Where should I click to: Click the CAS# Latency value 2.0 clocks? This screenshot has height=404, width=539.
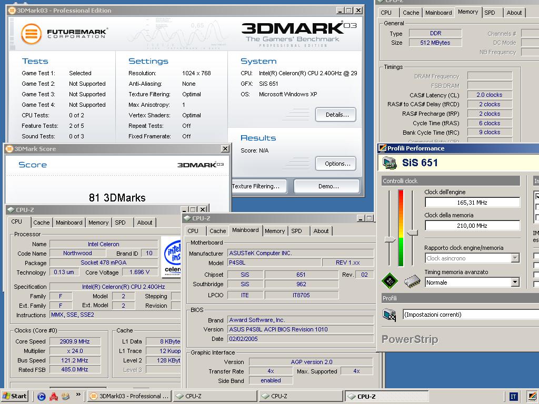490,95
